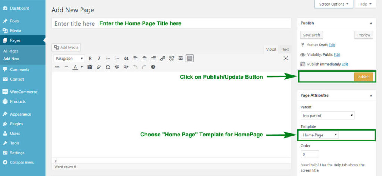The image size is (382, 176).
Task: Insert a blockquote
Action: point(126,59)
